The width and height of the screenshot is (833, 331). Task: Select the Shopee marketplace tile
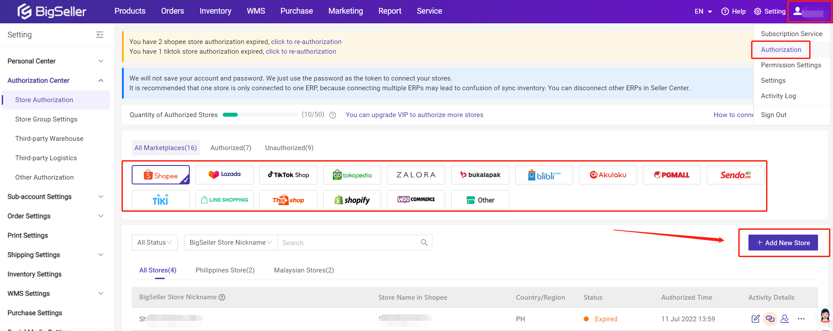point(161,175)
